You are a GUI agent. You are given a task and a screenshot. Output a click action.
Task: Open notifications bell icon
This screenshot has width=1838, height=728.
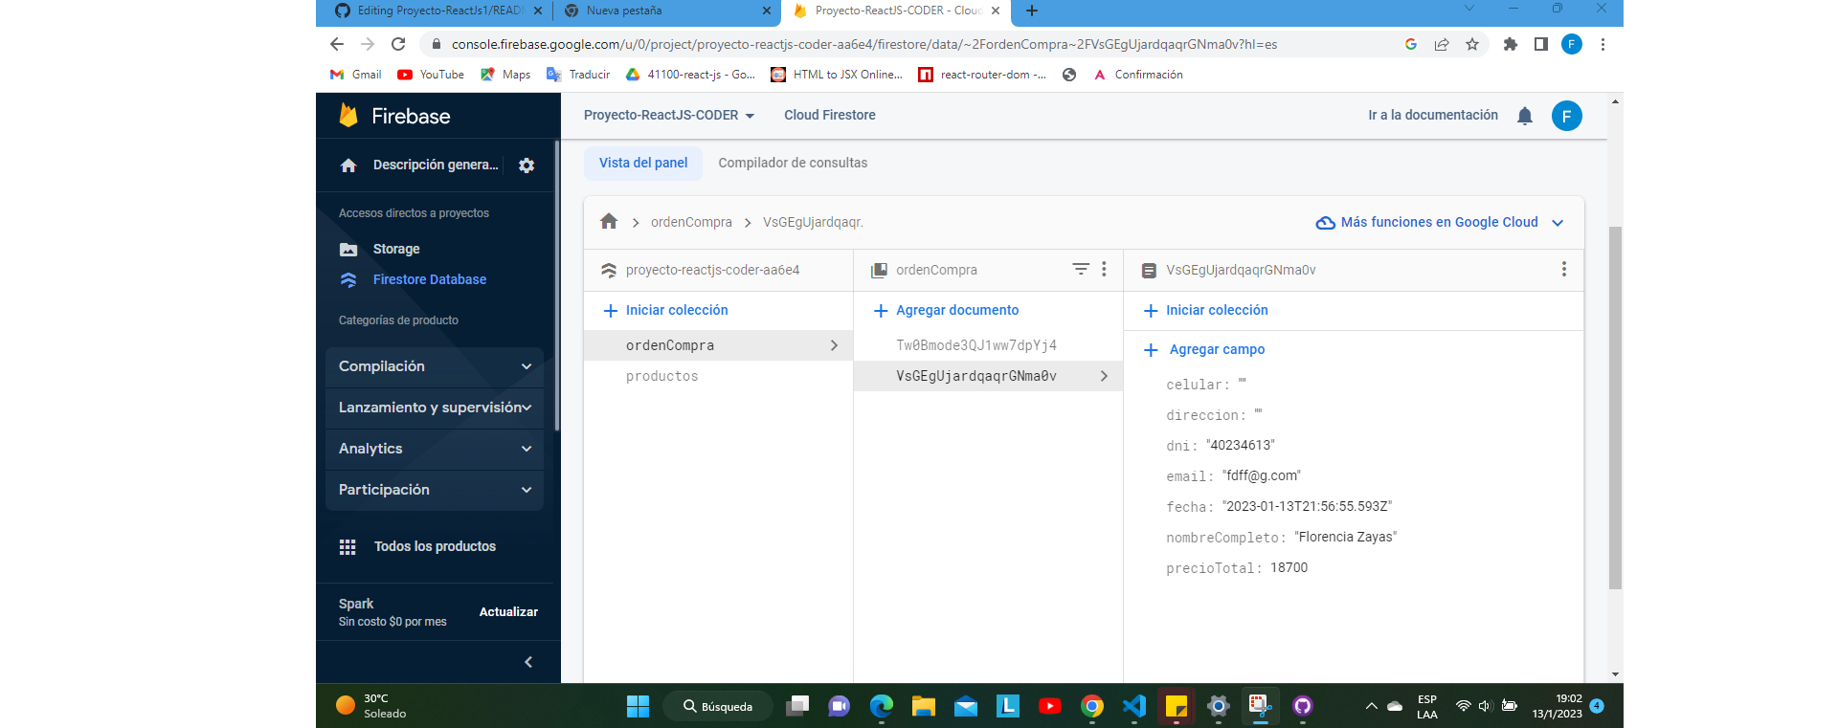pos(1525,116)
